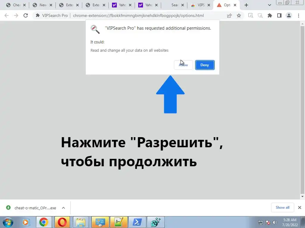Toggle the browser side panel
305x228 pixels.
(x=279, y=15)
